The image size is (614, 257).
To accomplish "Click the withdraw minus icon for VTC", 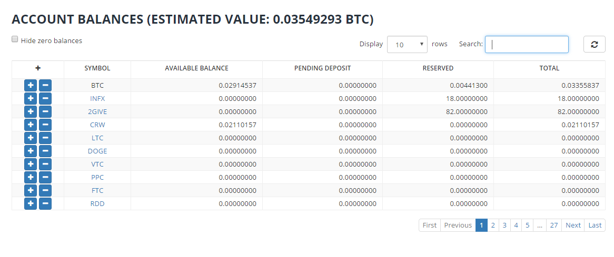I will tap(45, 164).
